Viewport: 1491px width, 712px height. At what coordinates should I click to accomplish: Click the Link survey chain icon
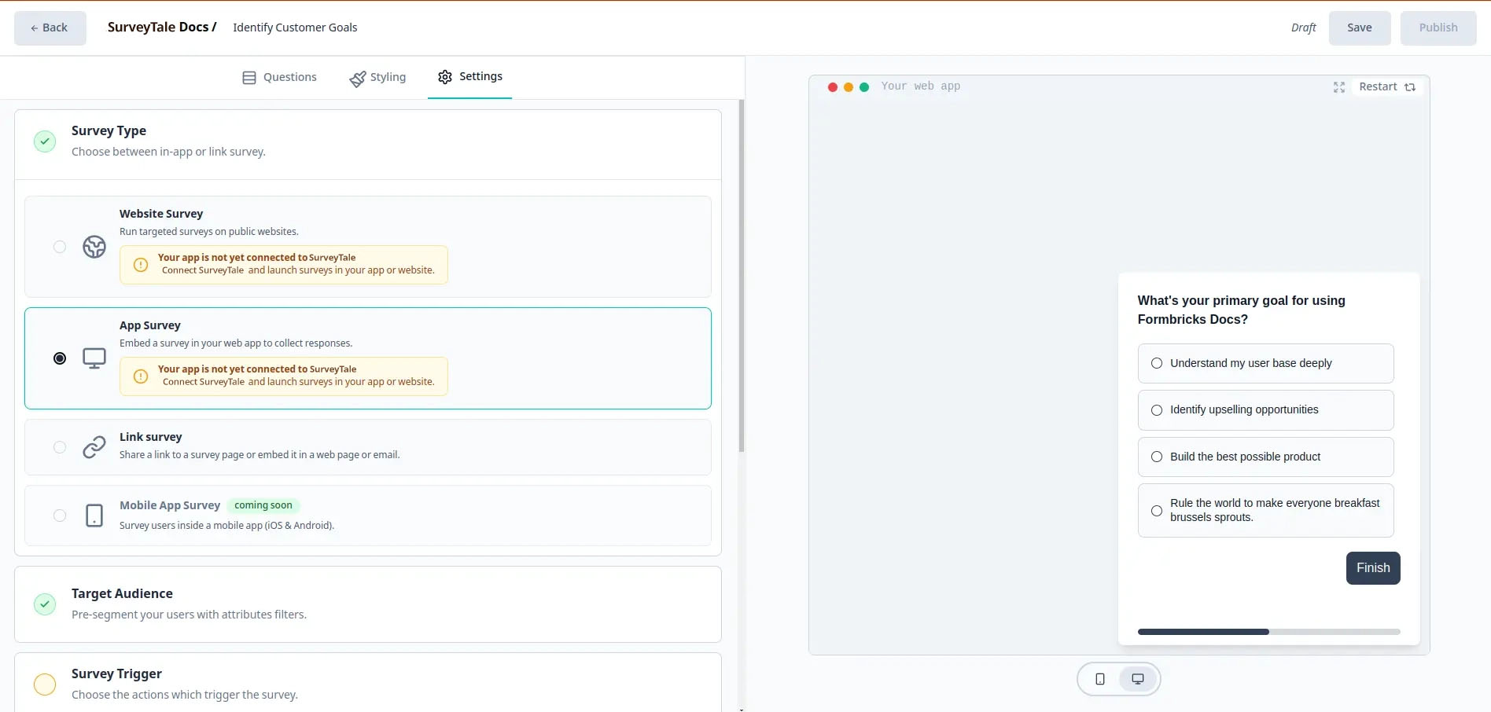coord(94,447)
